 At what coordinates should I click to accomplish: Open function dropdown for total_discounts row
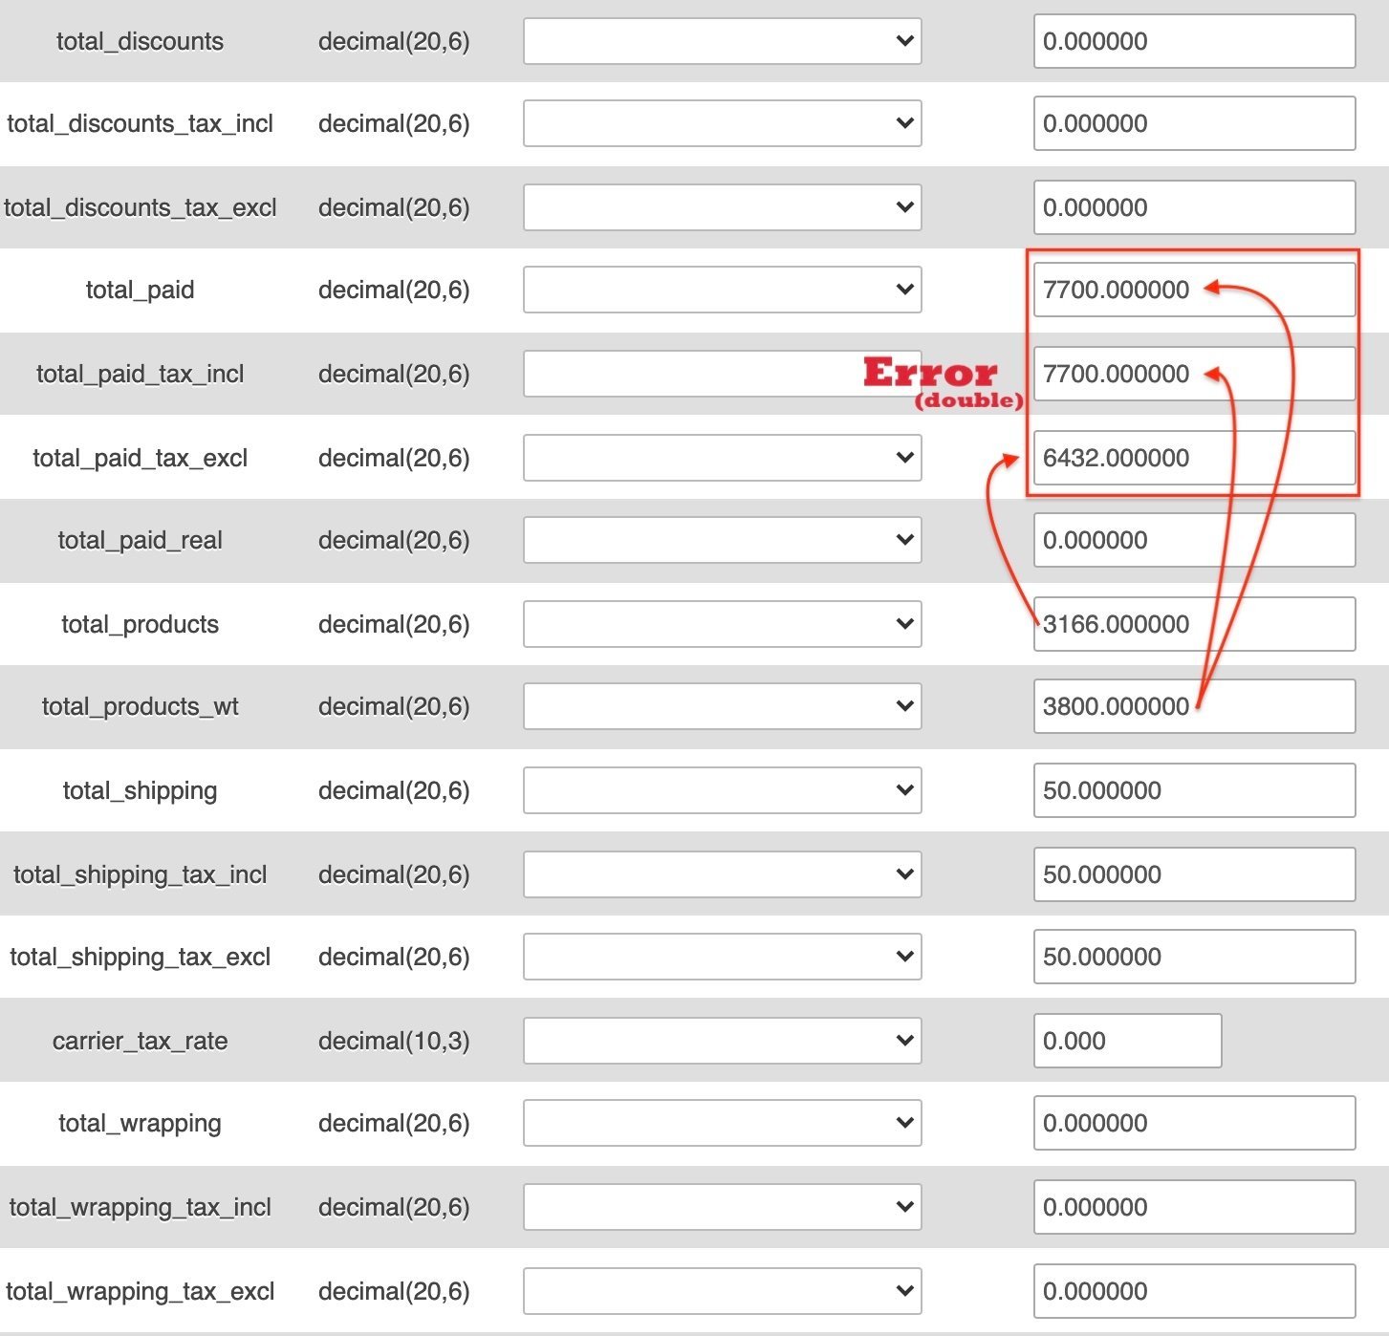722,41
